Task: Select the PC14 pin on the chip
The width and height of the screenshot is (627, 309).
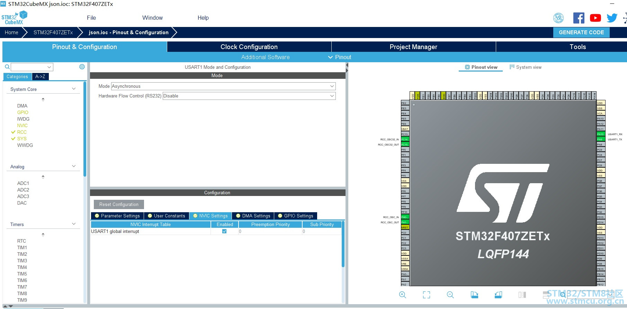Action: [x=405, y=139]
